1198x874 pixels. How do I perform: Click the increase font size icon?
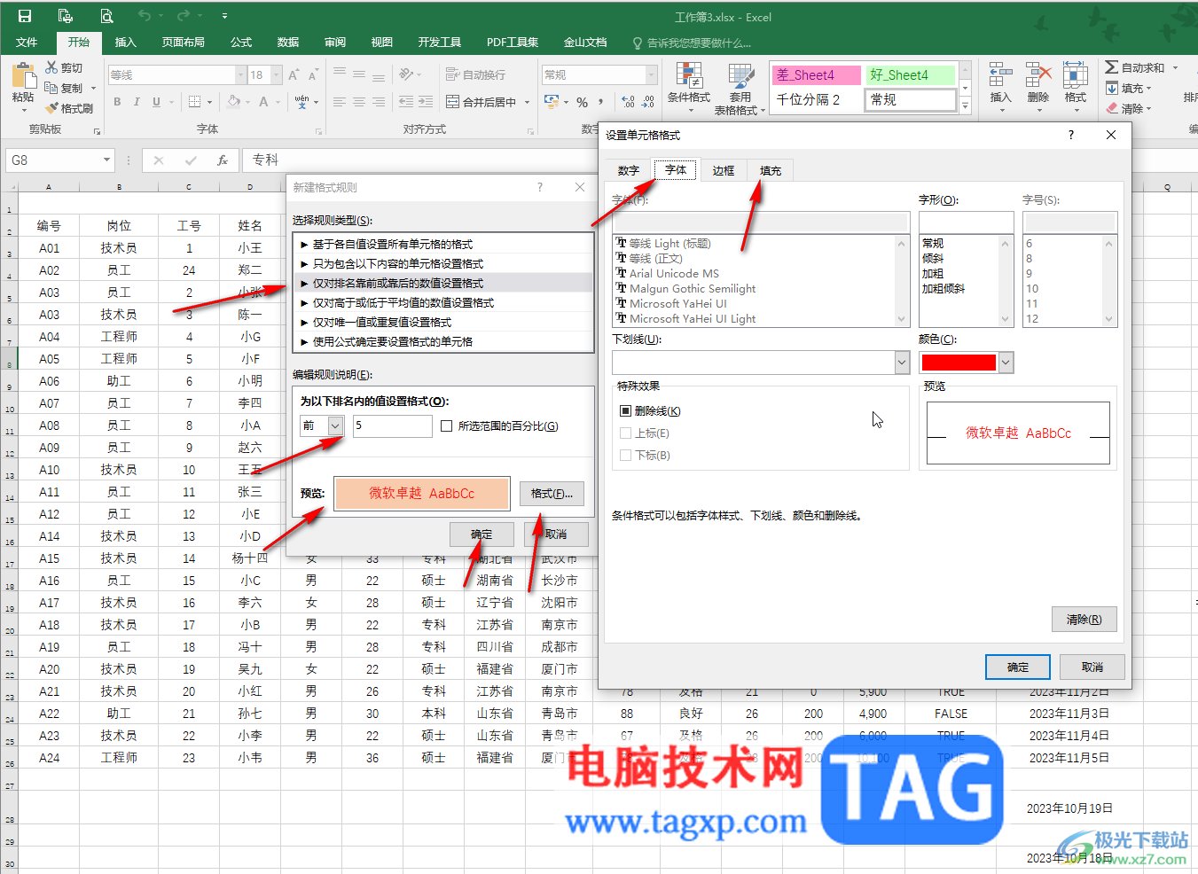point(293,75)
